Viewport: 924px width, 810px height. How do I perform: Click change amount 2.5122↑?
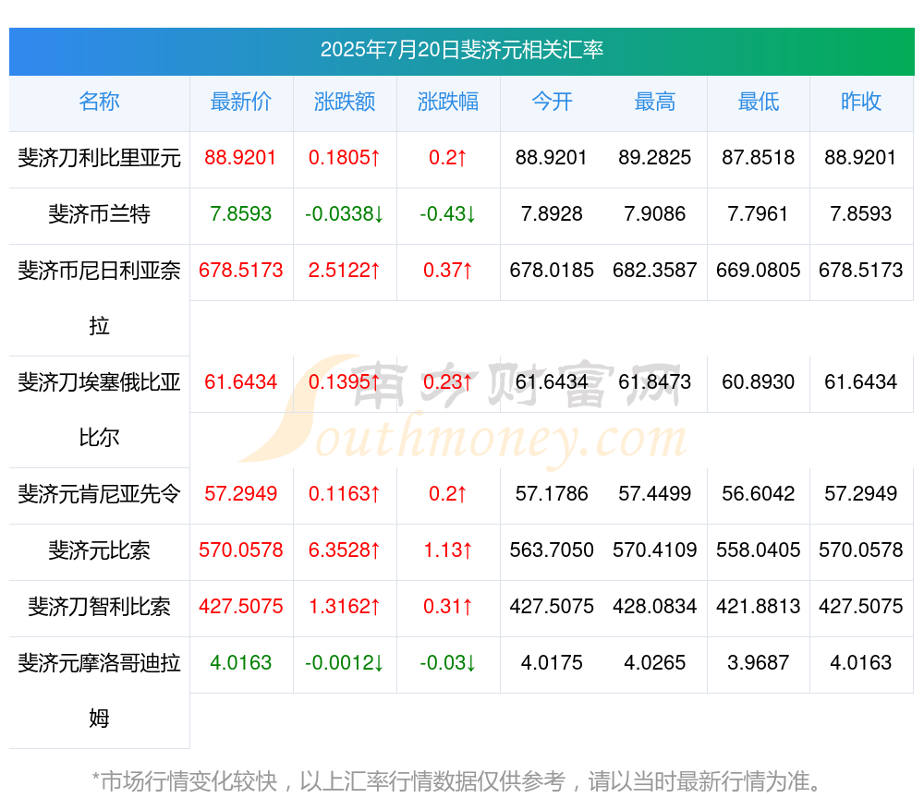344,270
